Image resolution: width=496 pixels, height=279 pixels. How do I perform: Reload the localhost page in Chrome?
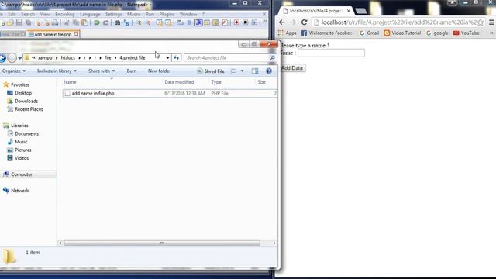coord(304,22)
